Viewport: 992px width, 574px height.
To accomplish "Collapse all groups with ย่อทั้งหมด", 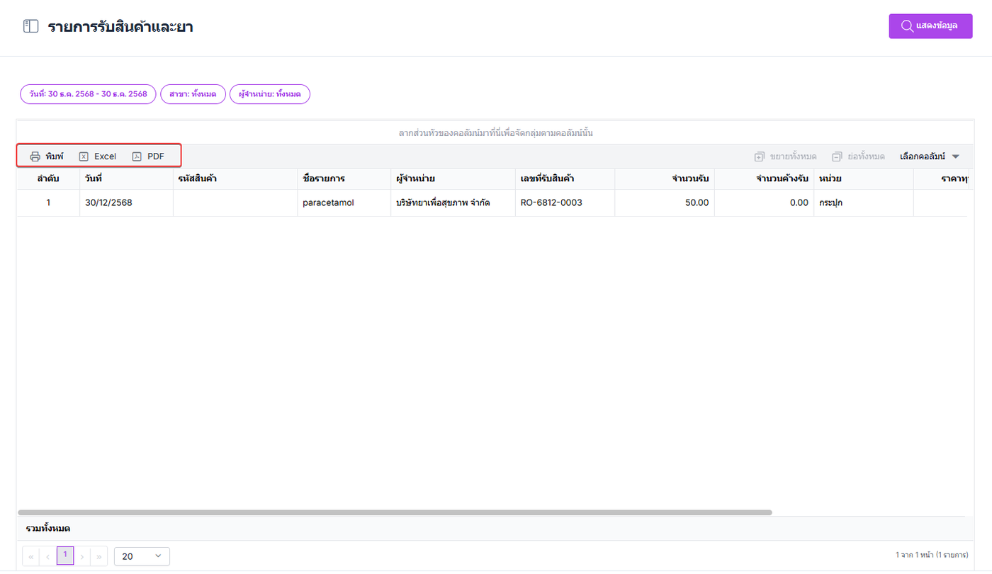I will pyautogui.click(x=858, y=156).
